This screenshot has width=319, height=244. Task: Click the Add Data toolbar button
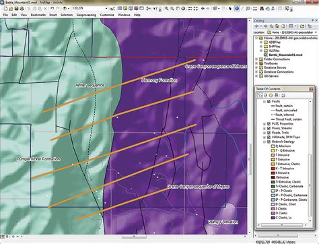(65, 9)
